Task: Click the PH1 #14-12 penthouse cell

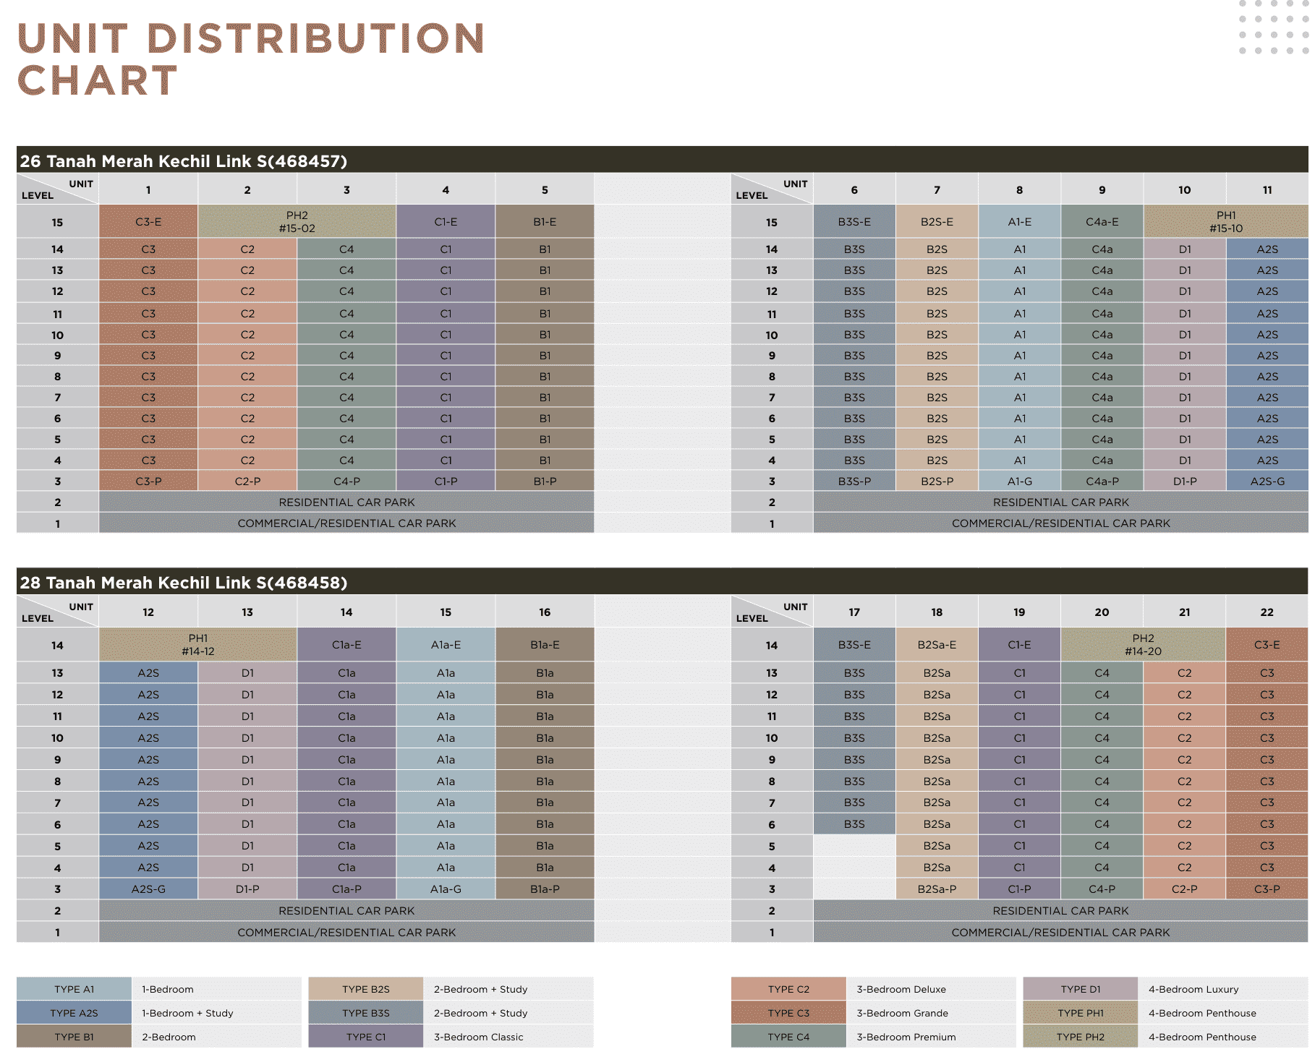Action: [197, 644]
